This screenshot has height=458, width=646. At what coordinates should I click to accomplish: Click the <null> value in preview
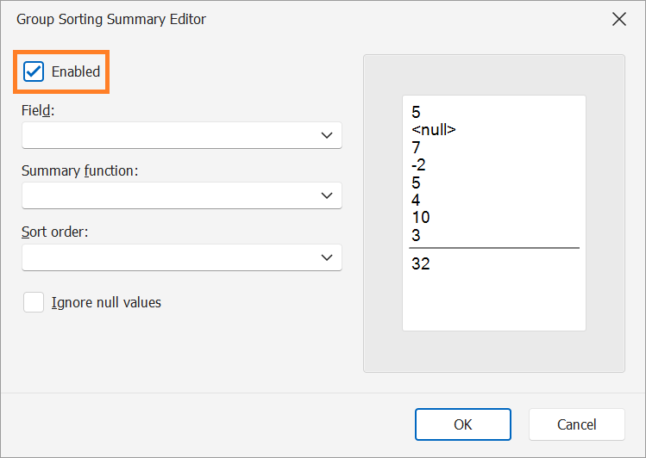click(434, 129)
